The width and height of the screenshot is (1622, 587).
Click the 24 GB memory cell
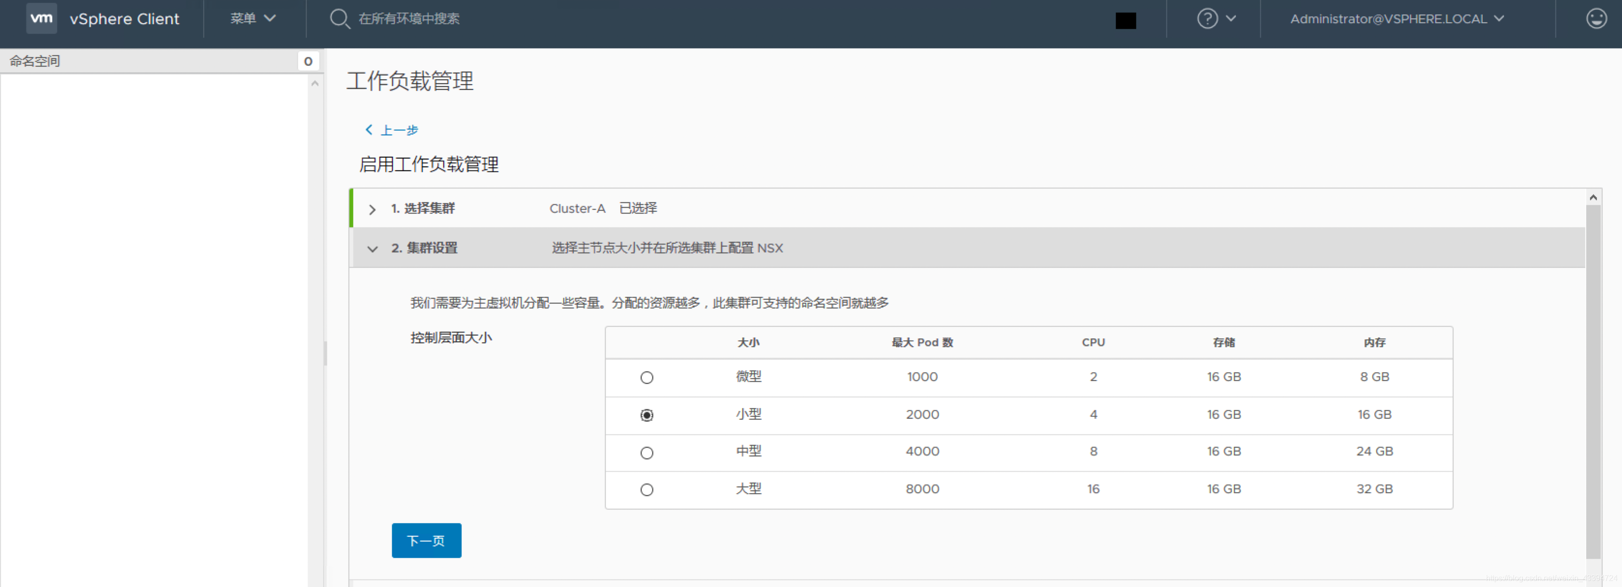click(1375, 451)
